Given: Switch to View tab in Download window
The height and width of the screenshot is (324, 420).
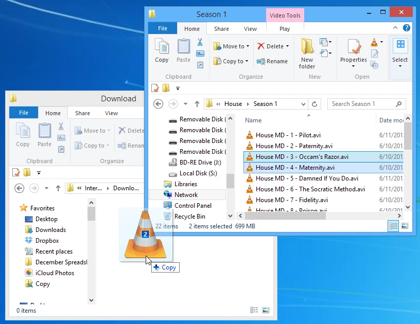Looking at the screenshot, I should click(x=111, y=113).
